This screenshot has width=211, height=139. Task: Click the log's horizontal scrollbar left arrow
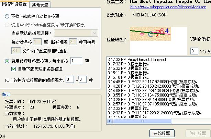(109, 122)
